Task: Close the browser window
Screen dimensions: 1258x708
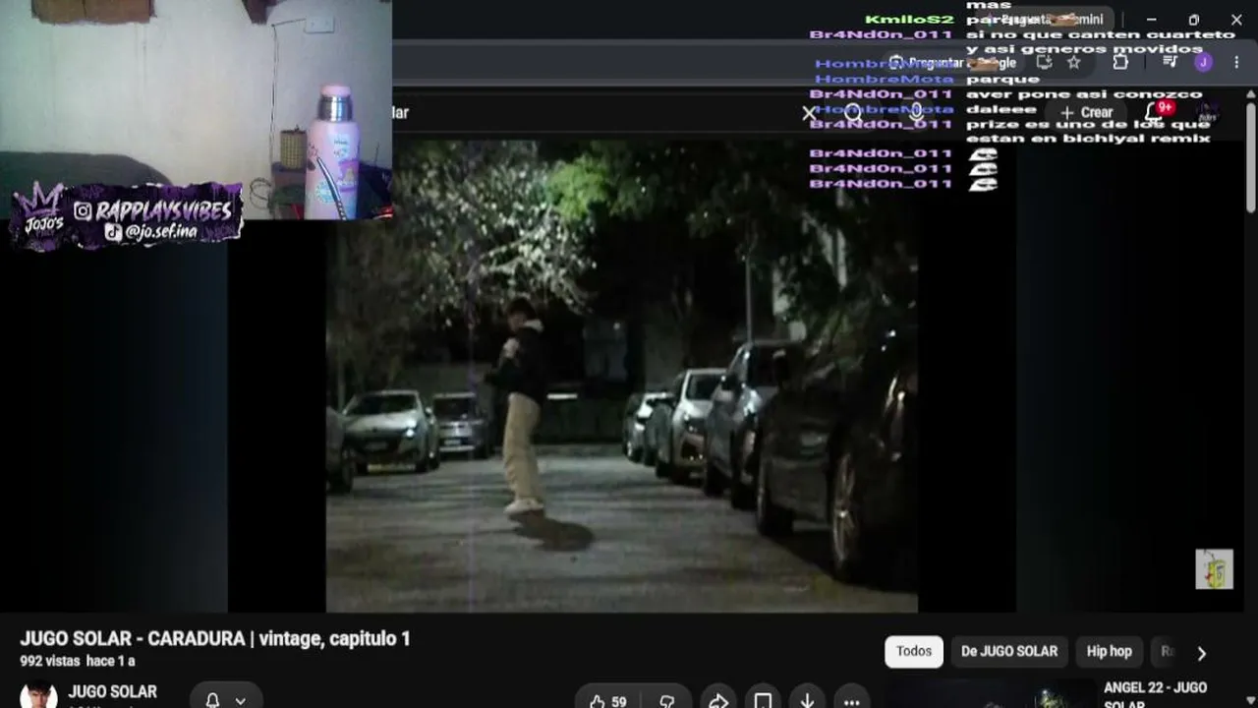Action: click(1236, 20)
